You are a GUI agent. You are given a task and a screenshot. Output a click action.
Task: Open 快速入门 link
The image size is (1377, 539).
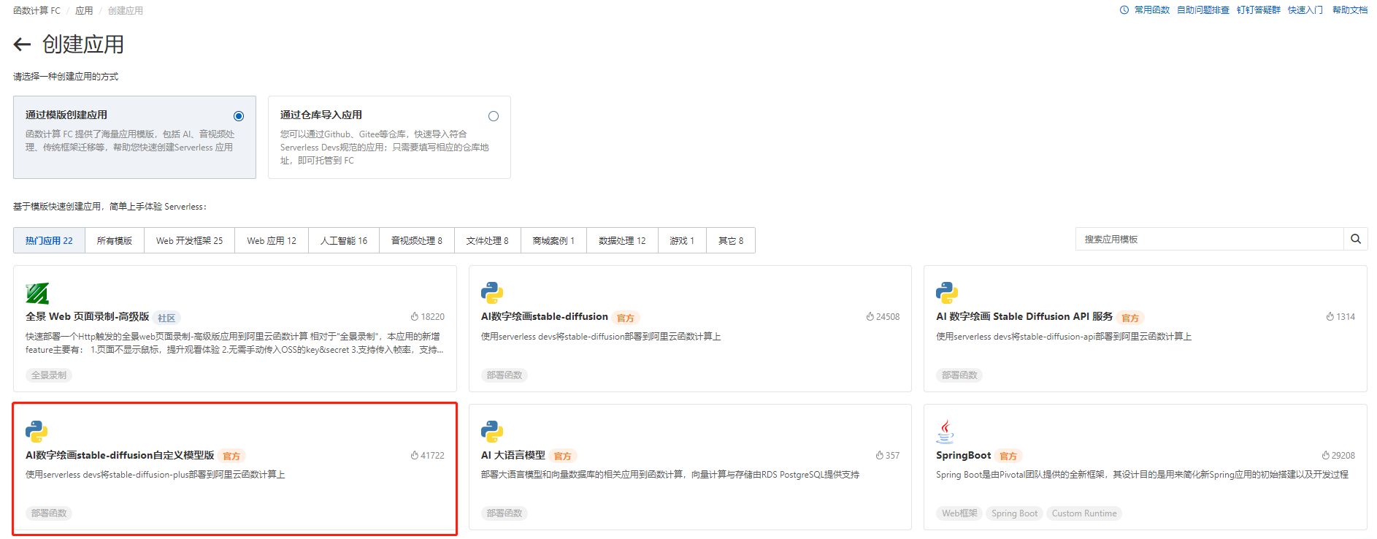click(1305, 10)
